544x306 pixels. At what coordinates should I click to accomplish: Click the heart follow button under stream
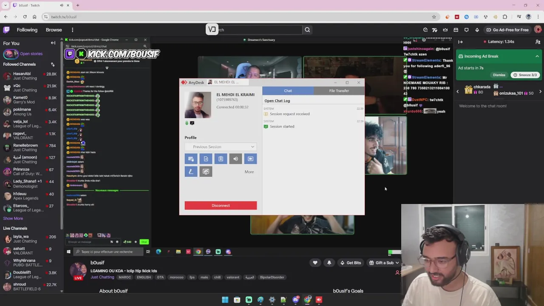(315, 263)
